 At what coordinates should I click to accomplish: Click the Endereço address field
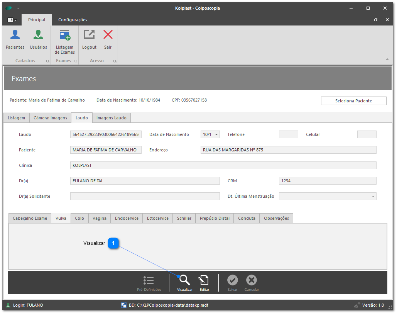tap(288, 150)
